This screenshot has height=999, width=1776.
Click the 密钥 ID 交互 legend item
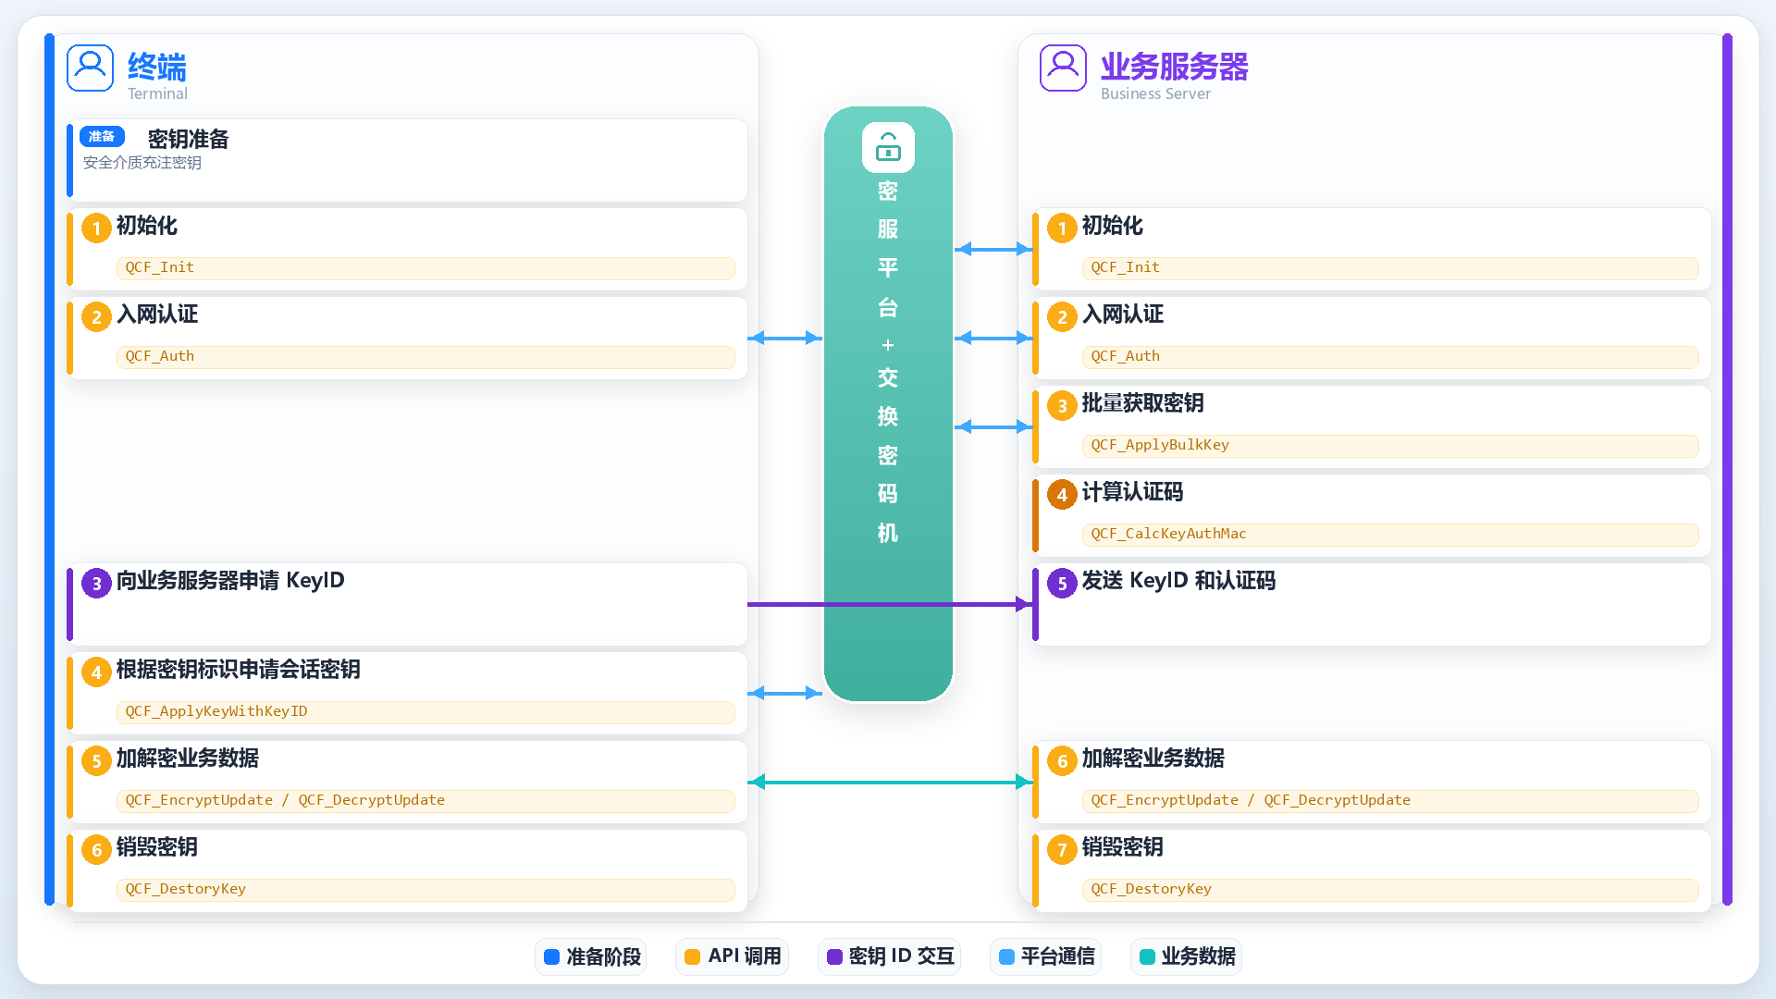tap(890, 956)
